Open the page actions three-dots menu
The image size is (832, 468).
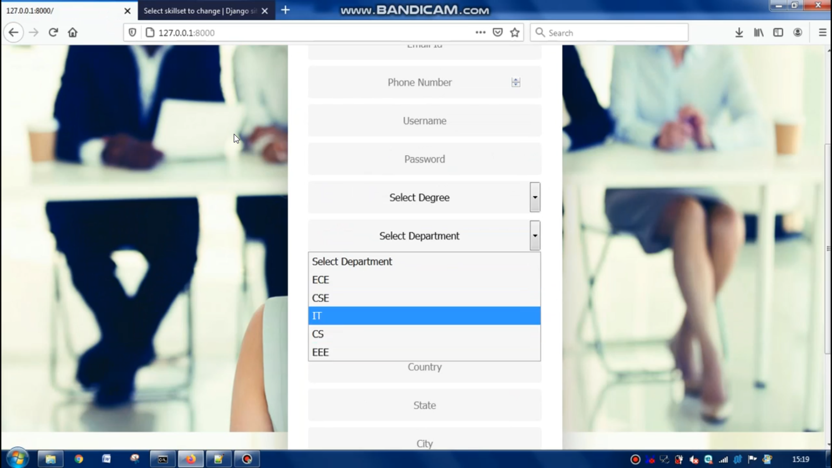click(480, 33)
